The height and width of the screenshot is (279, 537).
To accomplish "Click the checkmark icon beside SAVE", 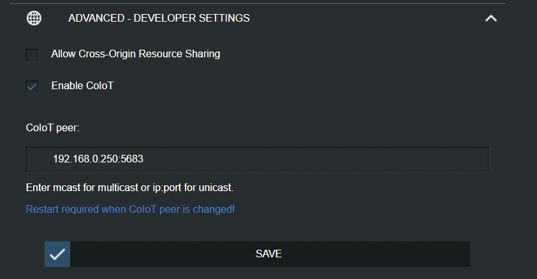I will [57, 254].
